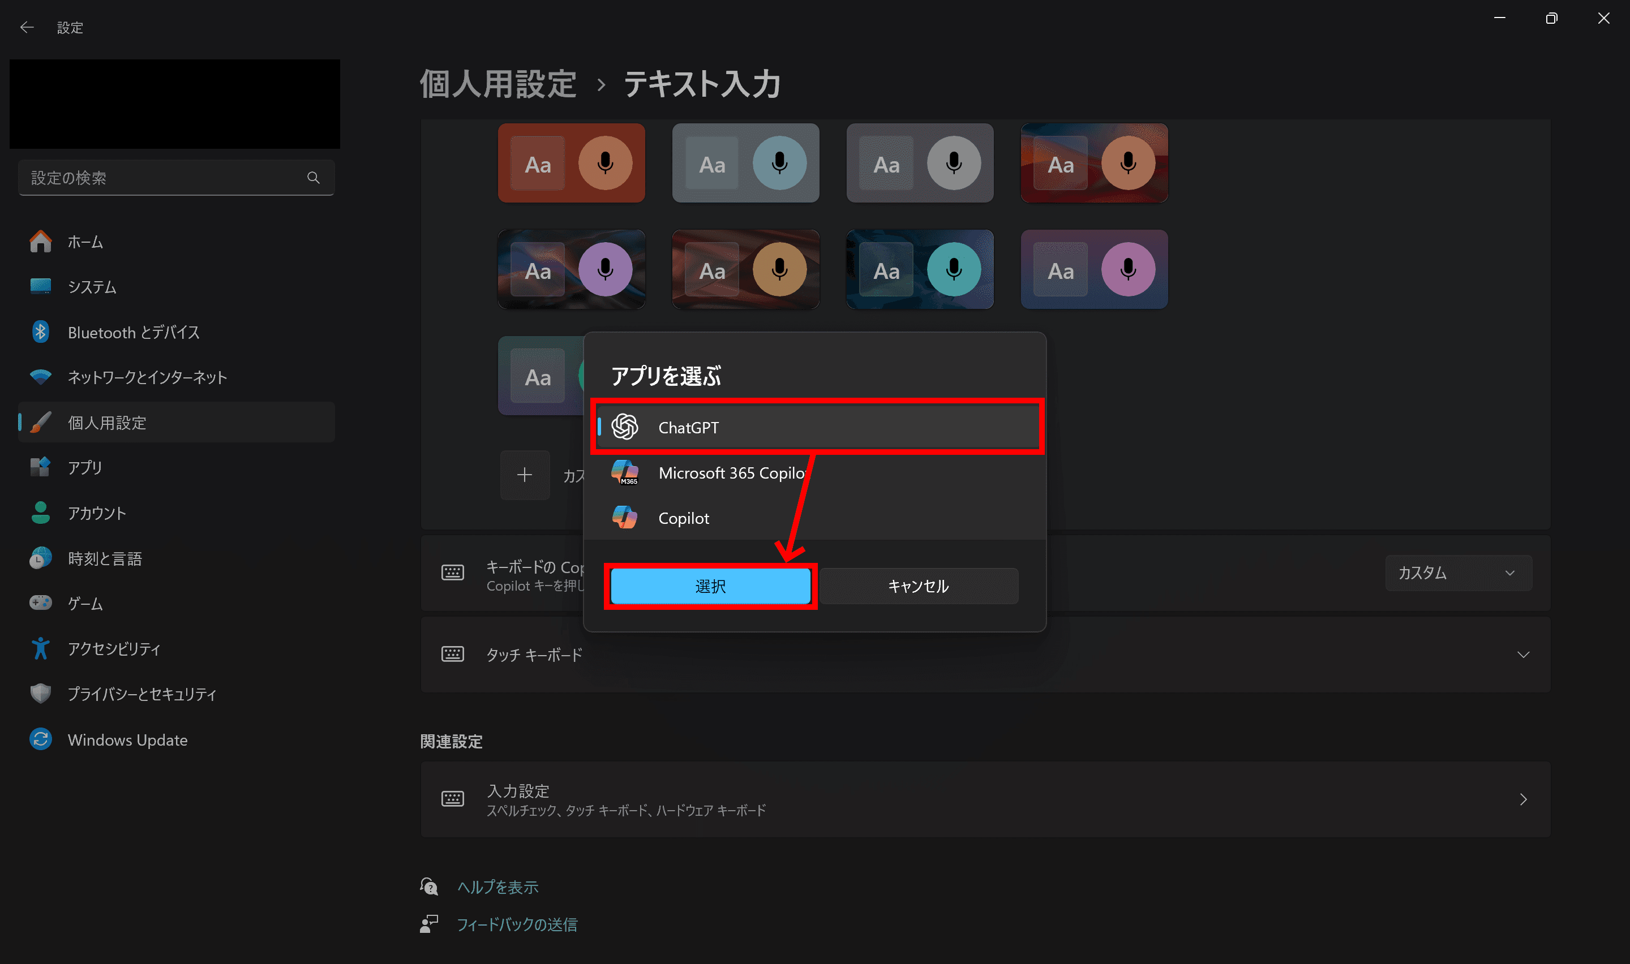The width and height of the screenshot is (1630, 964).
Task: Confirm with the 選択 button
Action: pos(710,586)
